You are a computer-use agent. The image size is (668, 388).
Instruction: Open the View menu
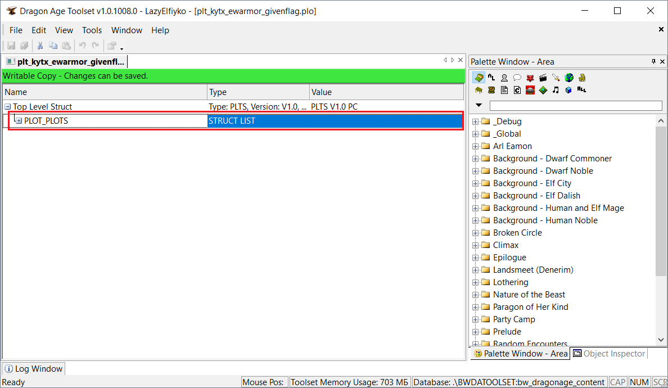64,30
